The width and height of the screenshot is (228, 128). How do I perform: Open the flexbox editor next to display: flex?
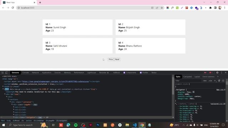click(193, 92)
